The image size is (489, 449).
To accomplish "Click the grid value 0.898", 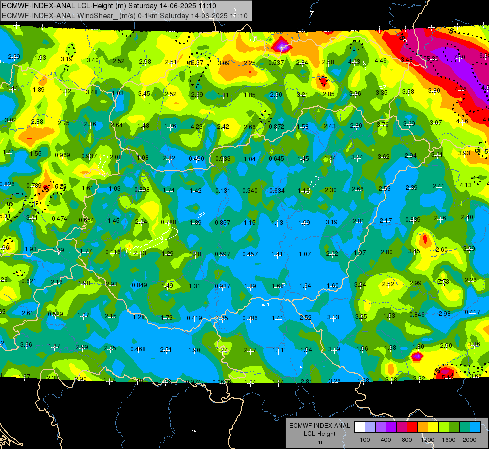I will (x=142, y=190).
